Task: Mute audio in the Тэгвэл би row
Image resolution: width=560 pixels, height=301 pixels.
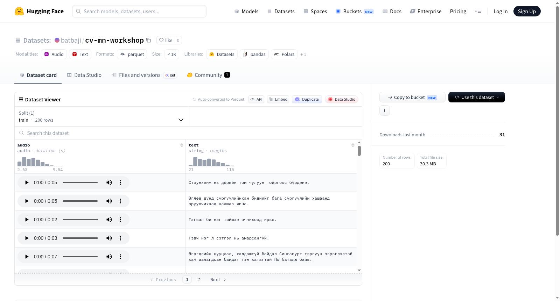Action: [x=109, y=220]
